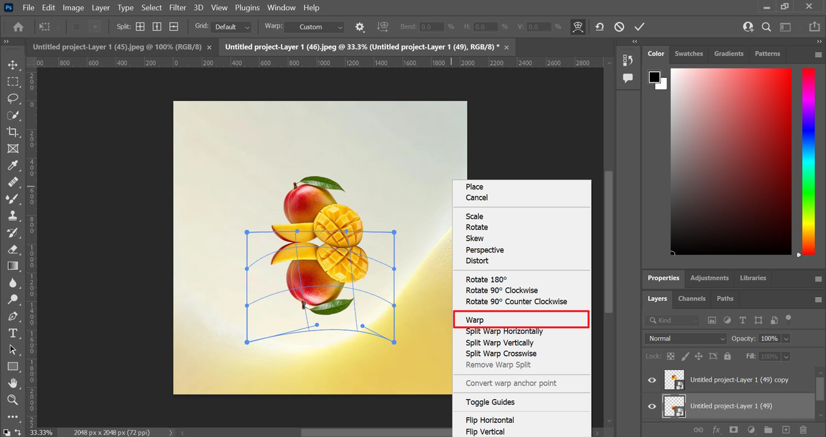This screenshot has height=437, width=826.
Task: Select the Rectangle shape tool
Action: tap(12, 367)
